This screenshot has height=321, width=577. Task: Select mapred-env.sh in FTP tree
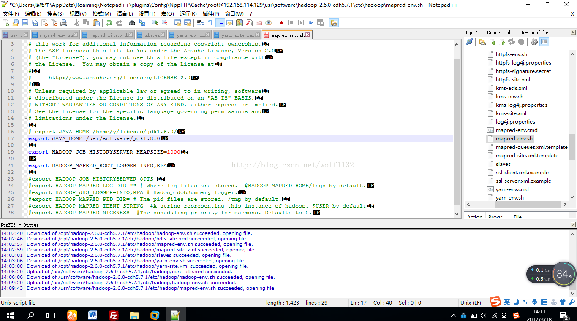(x=514, y=138)
